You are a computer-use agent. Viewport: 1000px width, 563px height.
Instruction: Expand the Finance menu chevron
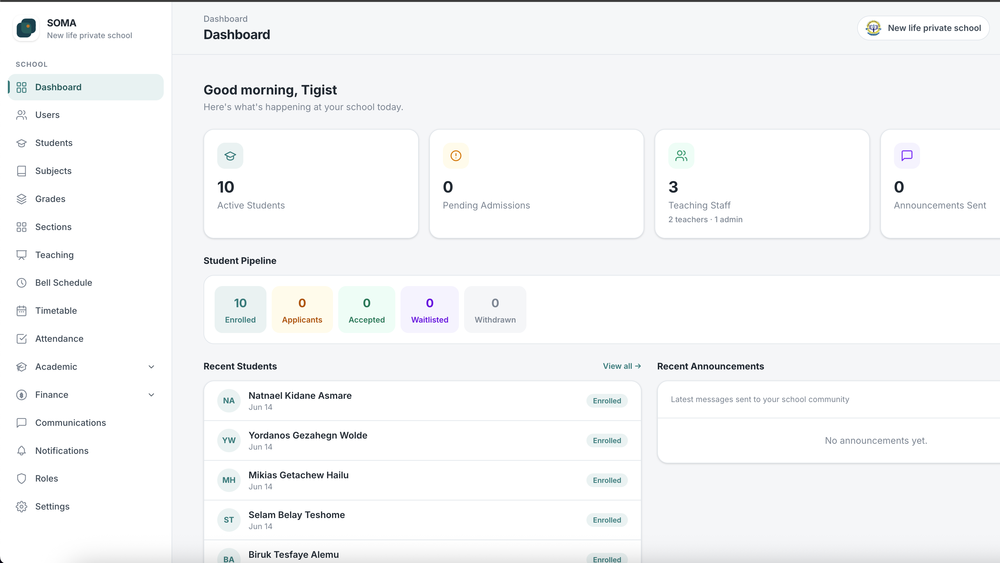pyautogui.click(x=151, y=395)
